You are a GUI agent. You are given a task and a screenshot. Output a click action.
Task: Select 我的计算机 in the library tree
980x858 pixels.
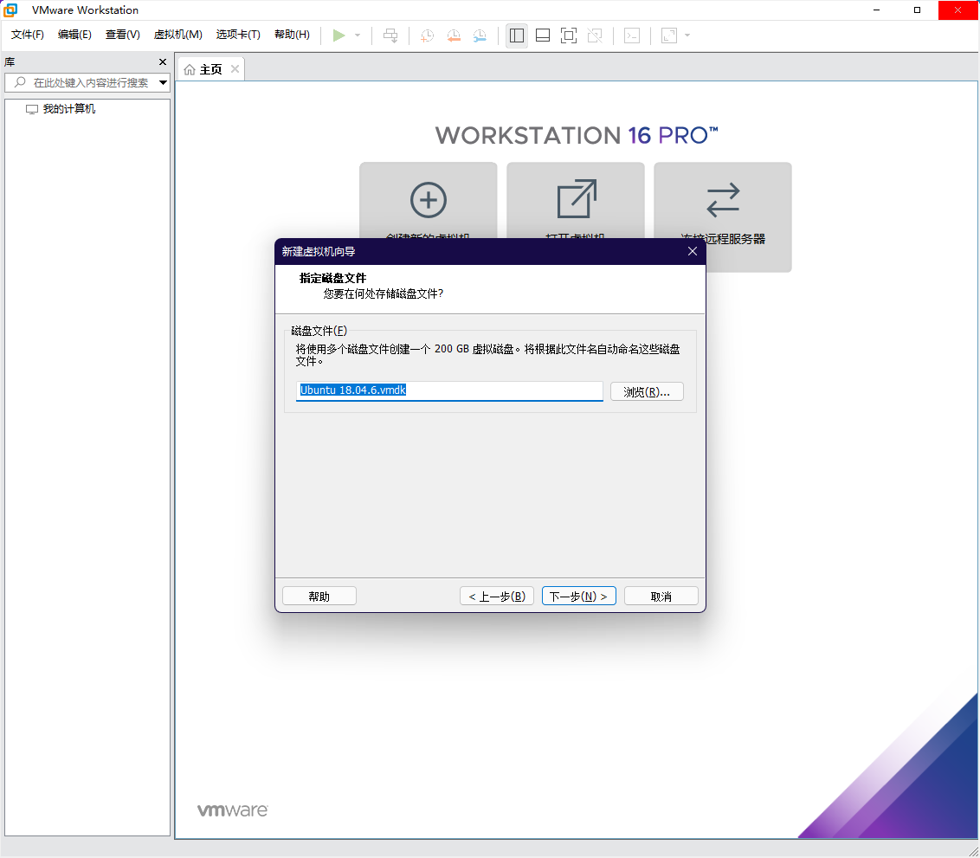click(68, 109)
